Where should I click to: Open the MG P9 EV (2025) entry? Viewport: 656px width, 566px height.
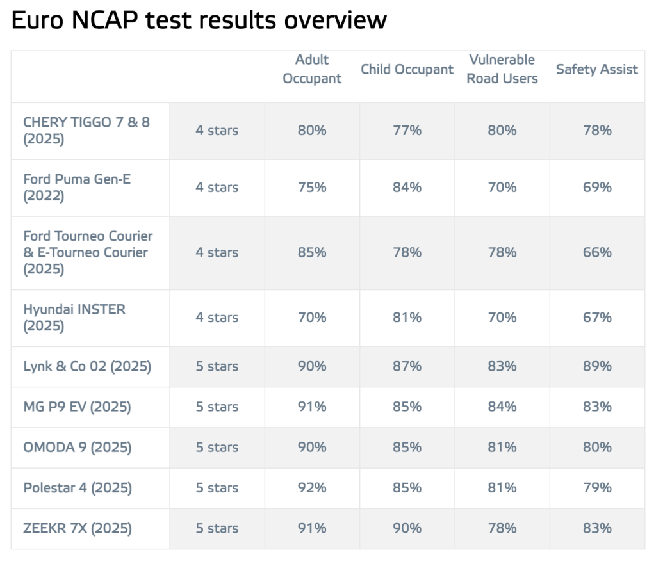point(77,407)
